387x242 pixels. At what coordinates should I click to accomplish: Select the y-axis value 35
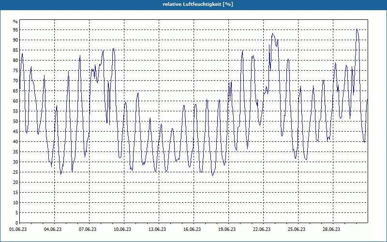point(15,151)
